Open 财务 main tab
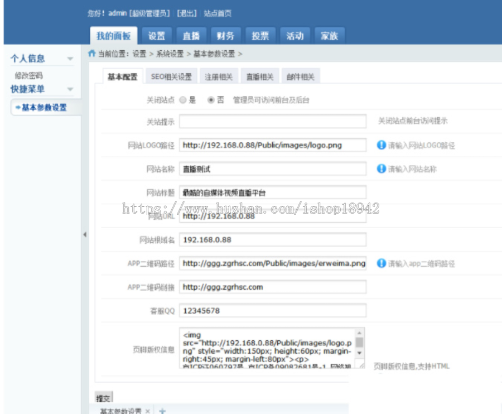Viewport: 502px width, 414px height. pos(225,36)
